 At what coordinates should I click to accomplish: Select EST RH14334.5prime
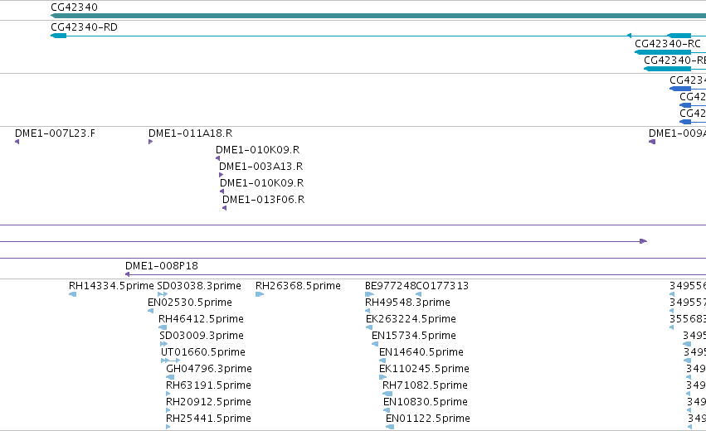111,286
